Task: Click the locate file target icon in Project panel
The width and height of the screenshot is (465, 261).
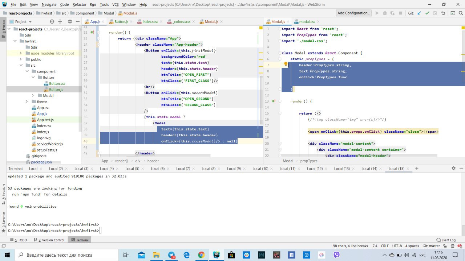Action: (52, 22)
